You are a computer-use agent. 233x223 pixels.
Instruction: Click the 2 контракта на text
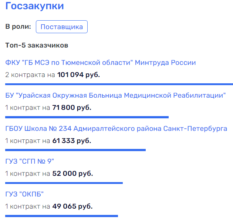(x=30, y=75)
